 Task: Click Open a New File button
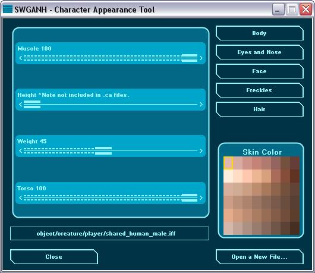[x=259, y=257]
